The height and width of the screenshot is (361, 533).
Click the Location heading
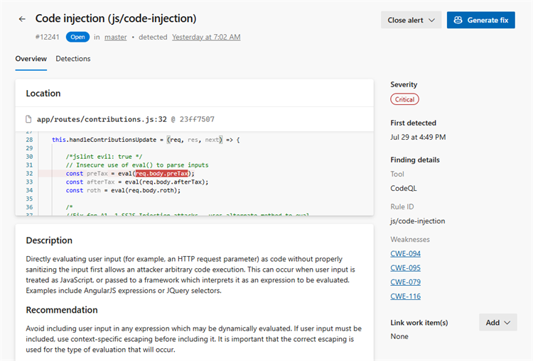43,94
